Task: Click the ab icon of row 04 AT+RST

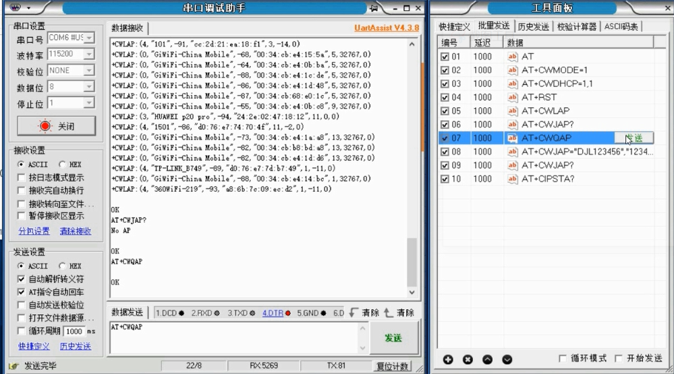Action: (x=512, y=97)
